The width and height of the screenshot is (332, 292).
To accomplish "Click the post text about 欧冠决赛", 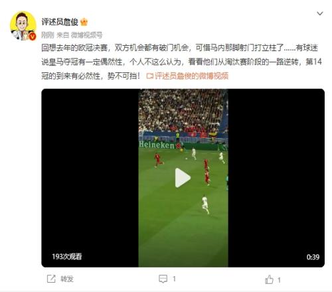I will click(181, 62).
